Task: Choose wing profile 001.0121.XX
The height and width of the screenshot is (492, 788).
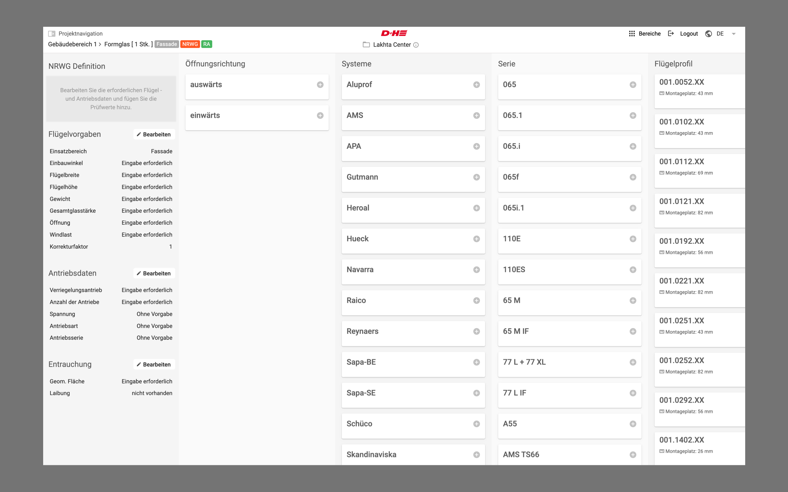Action: pos(700,210)
